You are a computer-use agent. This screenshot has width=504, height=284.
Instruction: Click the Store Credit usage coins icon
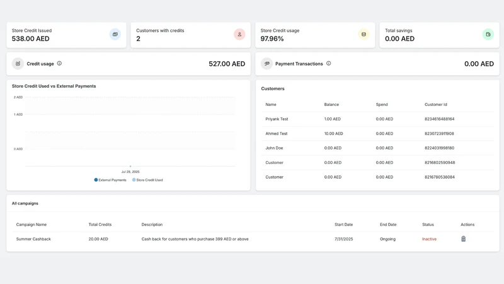click(x=364, y=34)
